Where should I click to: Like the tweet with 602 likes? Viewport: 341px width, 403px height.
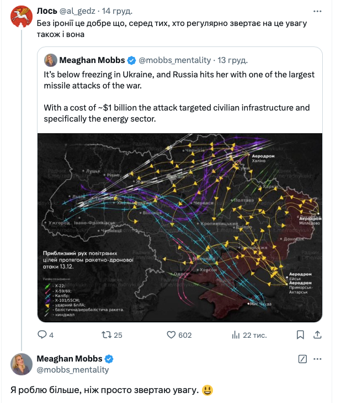click(171, 334)
